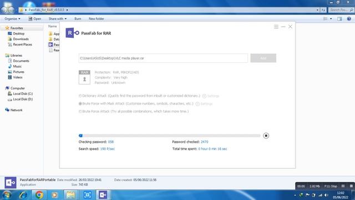355x200 pixels.
Task: Select Brute Force Attack option
Action: tap(80, 111)
